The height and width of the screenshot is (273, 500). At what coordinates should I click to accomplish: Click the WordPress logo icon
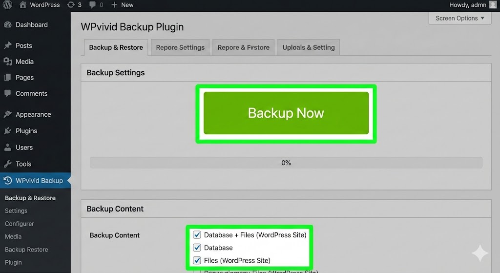(x=7, y=5)
